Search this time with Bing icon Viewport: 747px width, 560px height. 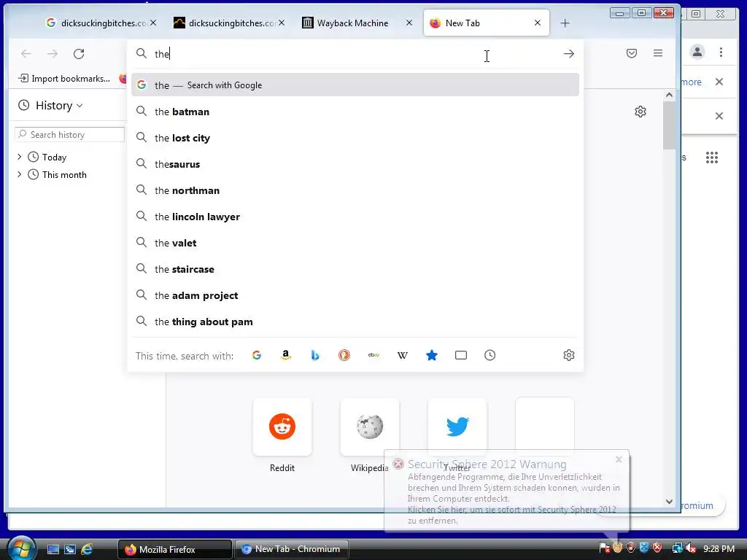tap(315, 355)
